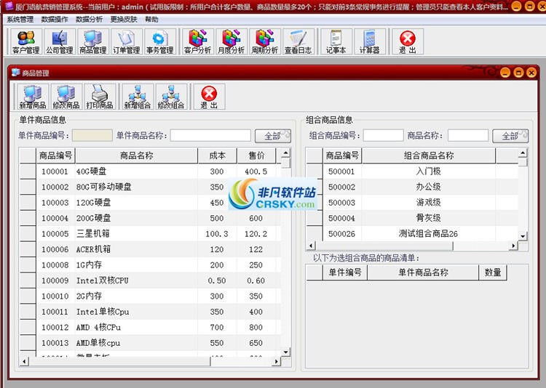Screen dimensions: 546x388
Task: Click 售价 column header
Action: click(257, 155)
